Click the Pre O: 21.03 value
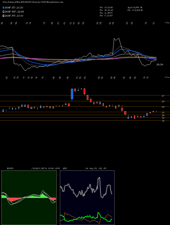Image resolution: width=170 pixels, height=225 pixels. pos(106,7)
